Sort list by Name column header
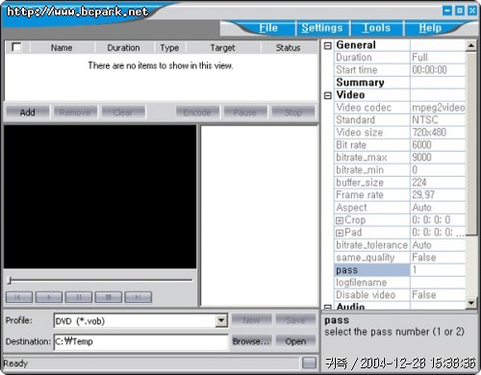Screen dimensions: 481x375 (x=62, y=48)
